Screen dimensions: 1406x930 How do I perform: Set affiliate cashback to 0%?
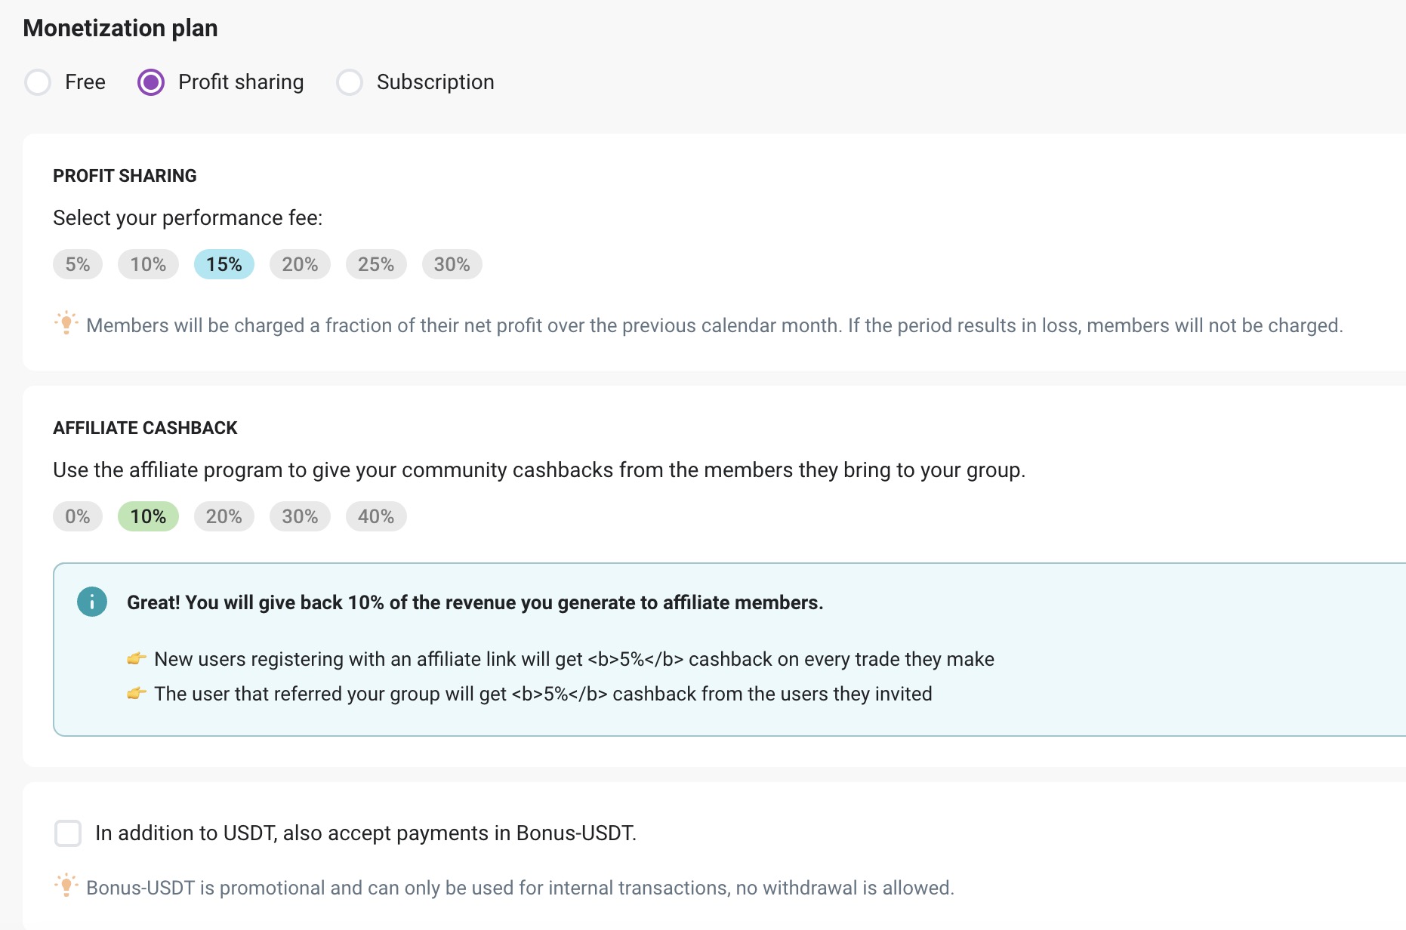click(x=78, y=516)
